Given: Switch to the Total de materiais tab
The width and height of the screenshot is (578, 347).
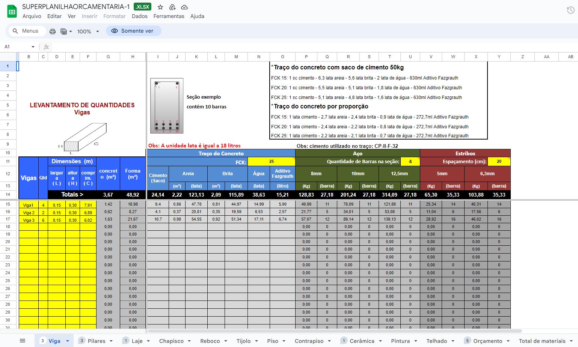Looking at the screenshot, I should 542,341.
